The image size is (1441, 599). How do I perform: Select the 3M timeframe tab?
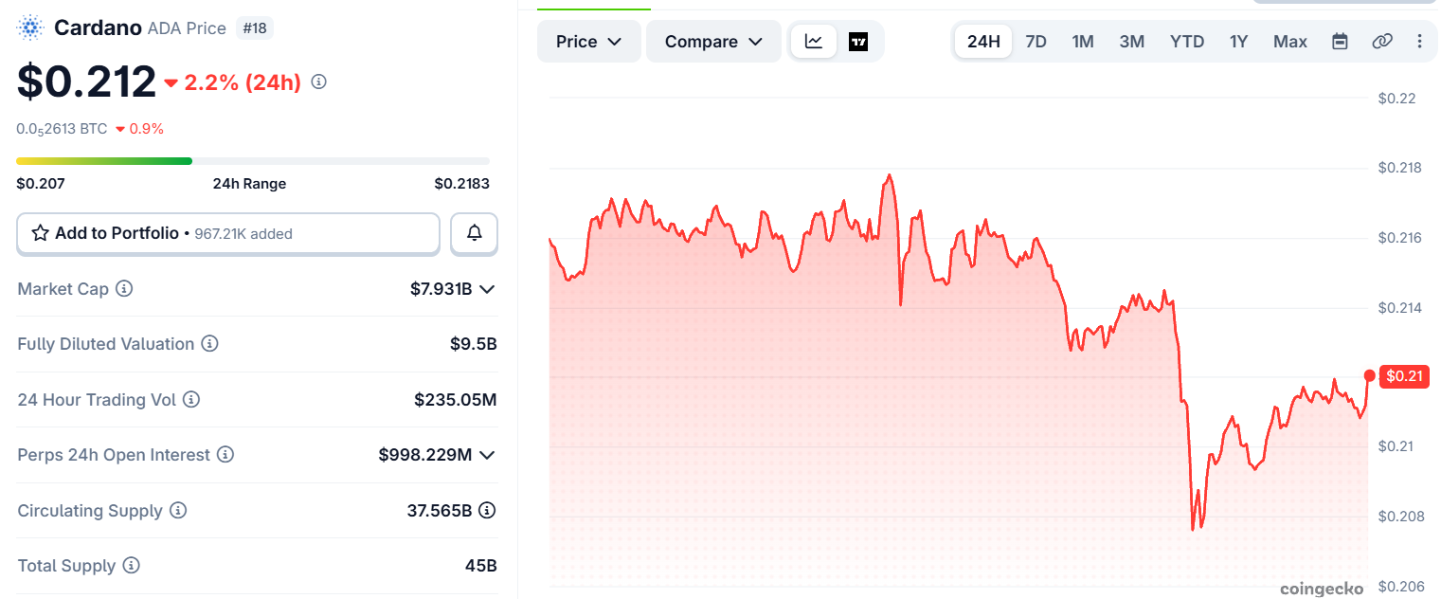[1132, 42]
